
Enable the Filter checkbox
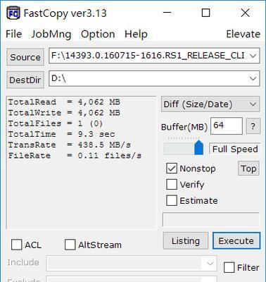point(229,267)
